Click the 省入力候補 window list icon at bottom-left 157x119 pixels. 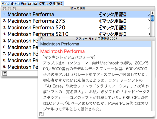point(5,73)
